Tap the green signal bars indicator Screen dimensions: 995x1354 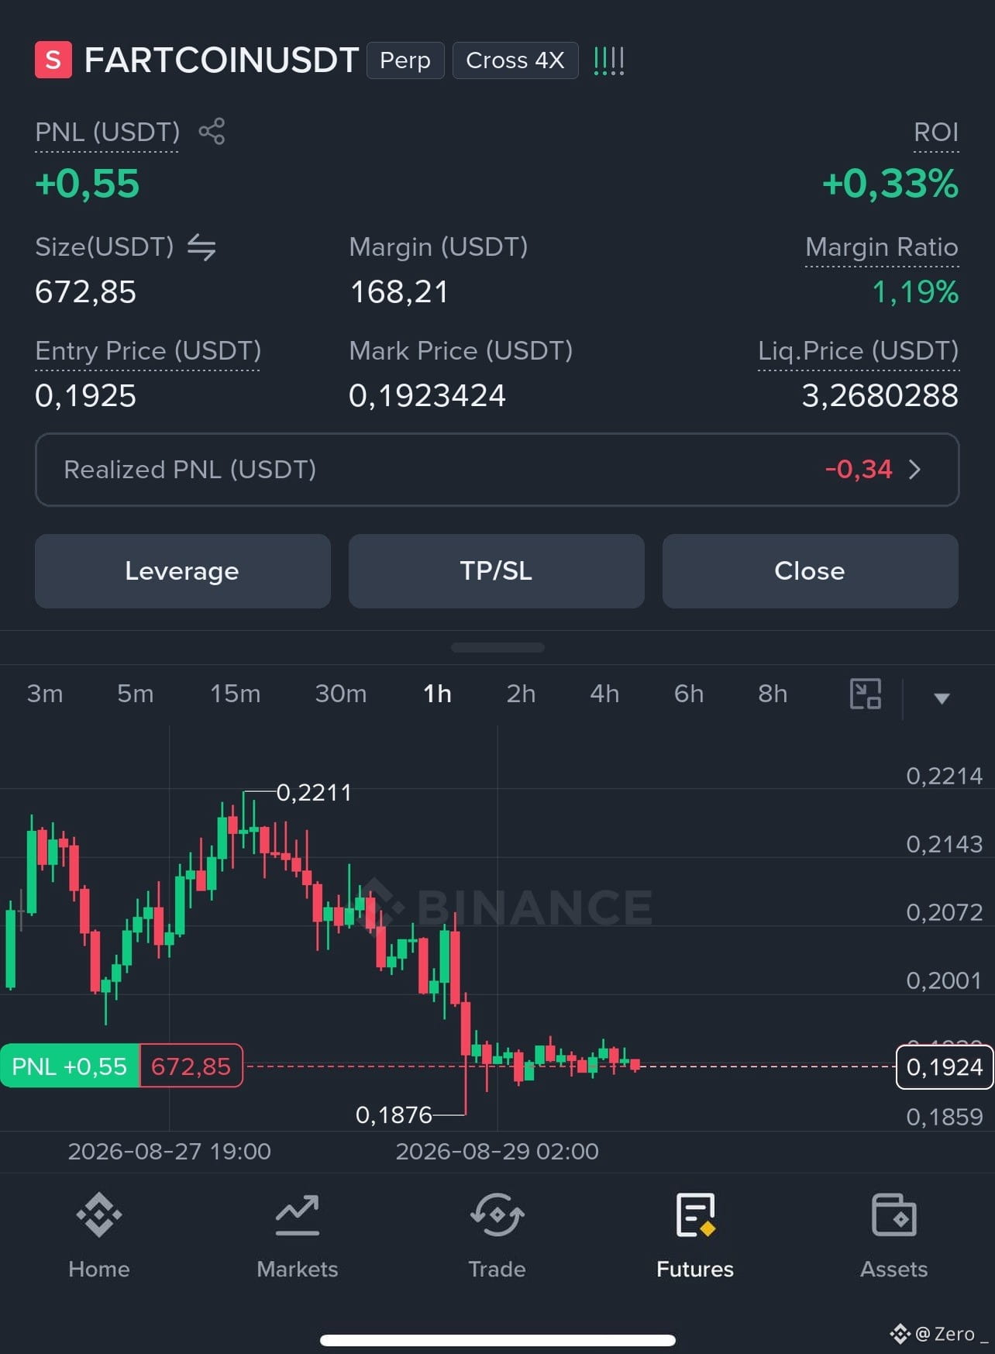point(608,60)
